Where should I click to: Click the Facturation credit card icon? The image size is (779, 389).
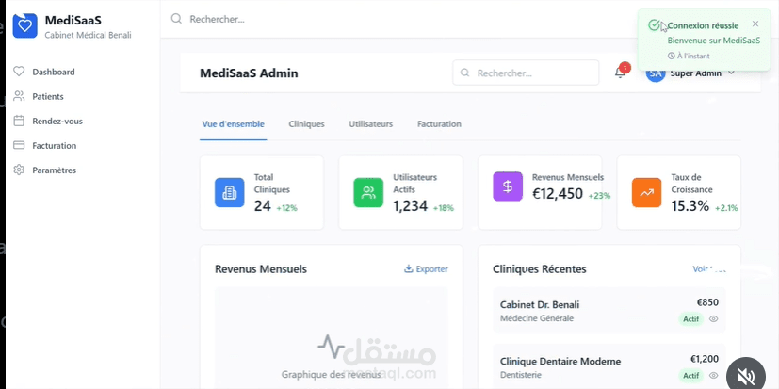pos(19,145)
